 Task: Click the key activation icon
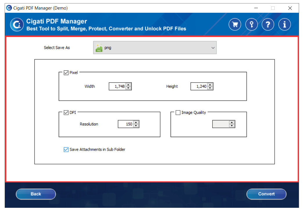click(251, 25)
